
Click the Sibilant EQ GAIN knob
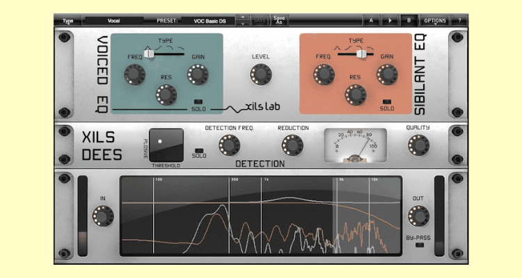(x=387, y=75)
